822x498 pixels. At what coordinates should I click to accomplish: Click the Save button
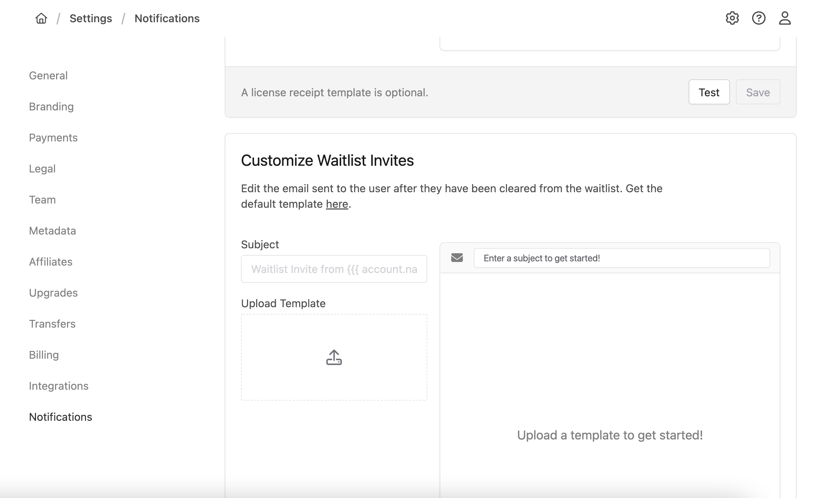758,92
